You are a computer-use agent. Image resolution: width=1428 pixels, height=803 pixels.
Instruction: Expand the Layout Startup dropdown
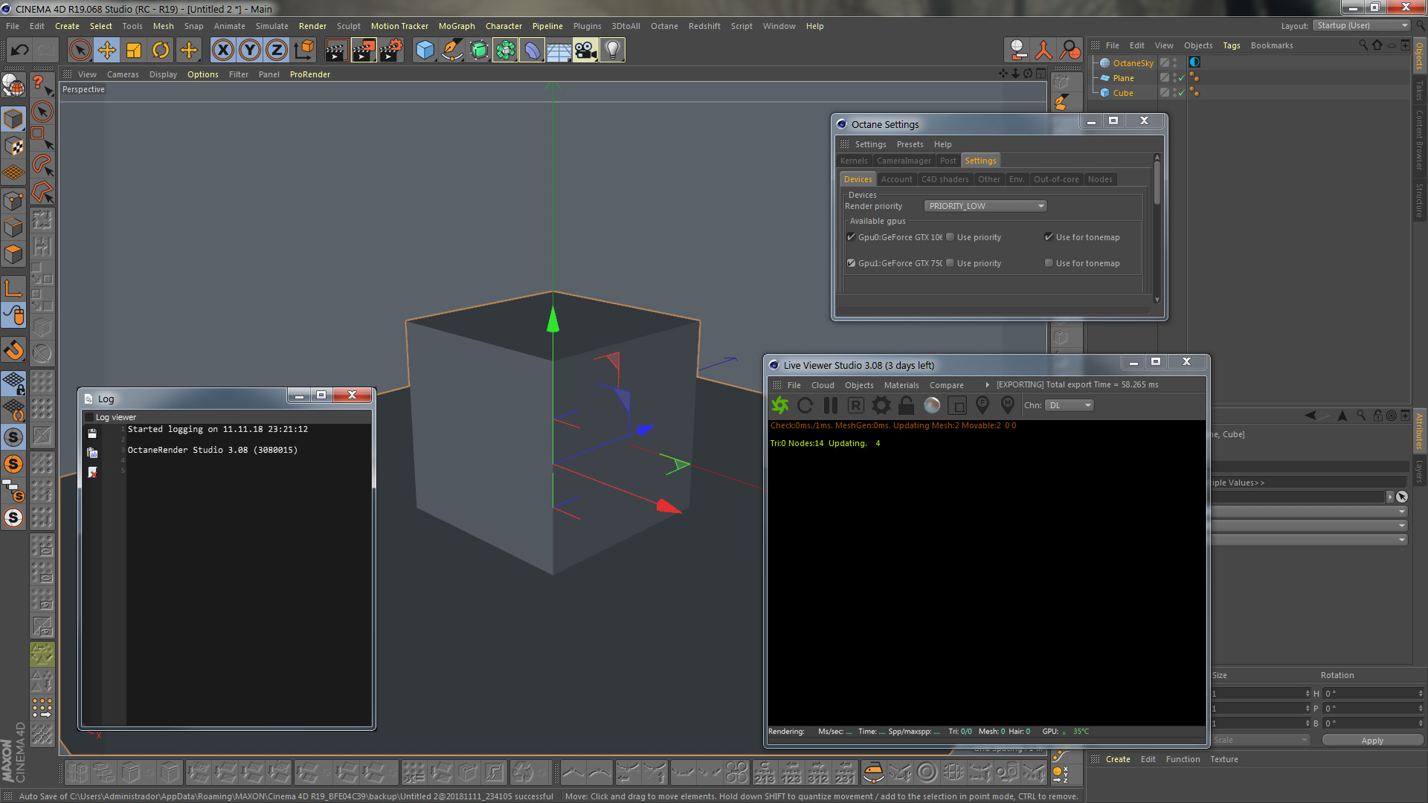1362,25
